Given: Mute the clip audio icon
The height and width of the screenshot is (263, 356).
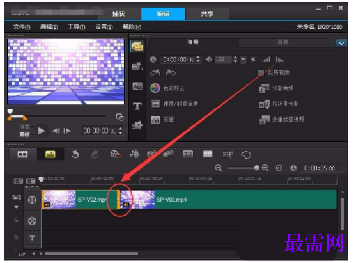Looking at the screenshot, I should tap(254, 60).
